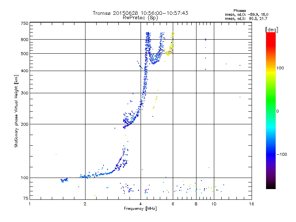
Task: Click the plot title 'Tromsø 20150628 10:56:00-10:57:43'
Action: [x=140, y=13]
